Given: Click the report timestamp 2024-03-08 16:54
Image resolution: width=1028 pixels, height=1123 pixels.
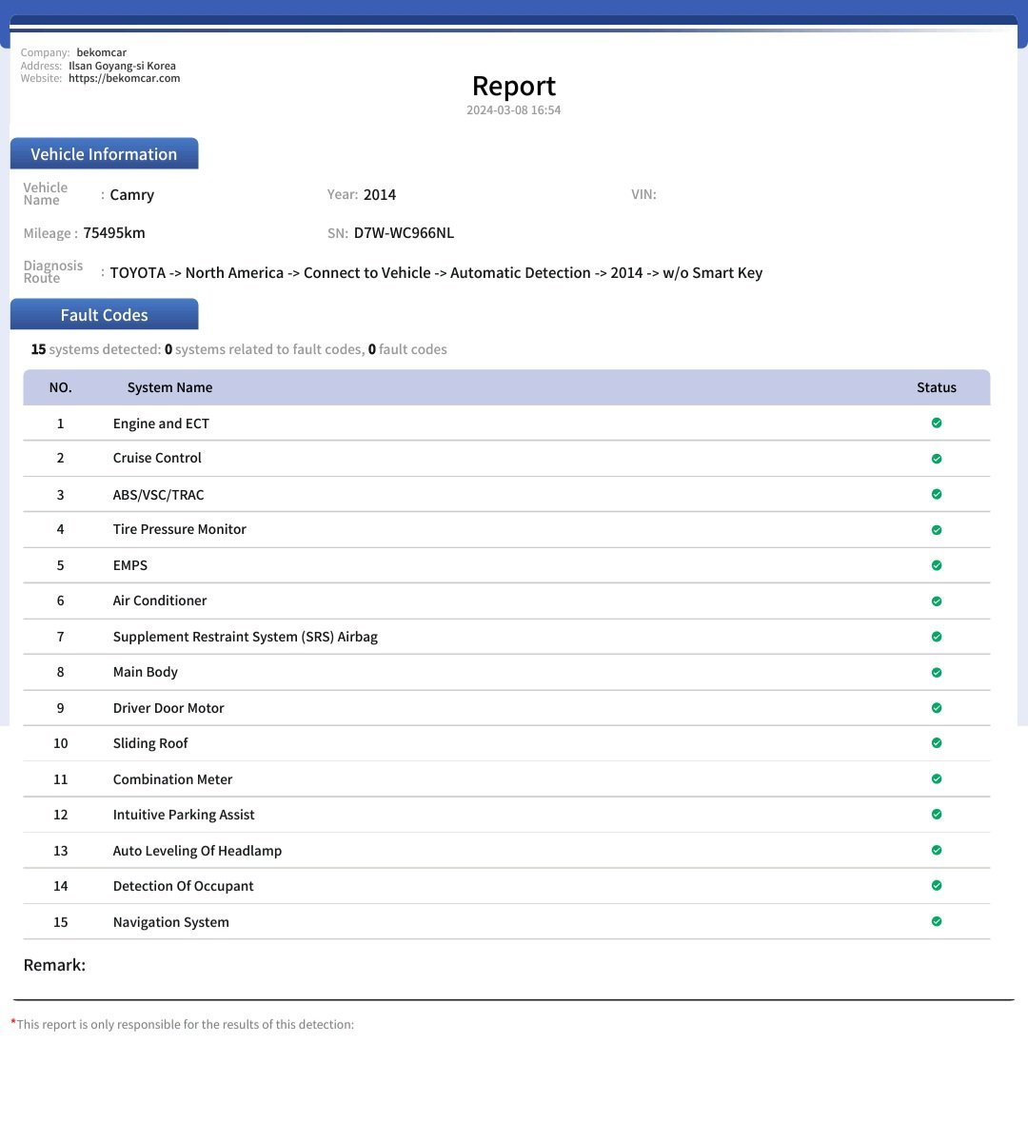Looking at the screenshot, I should pos(514,110).
